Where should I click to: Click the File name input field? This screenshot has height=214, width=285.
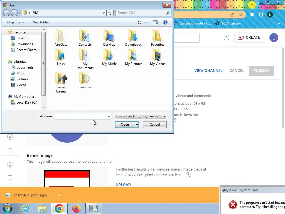coord(81,116)
